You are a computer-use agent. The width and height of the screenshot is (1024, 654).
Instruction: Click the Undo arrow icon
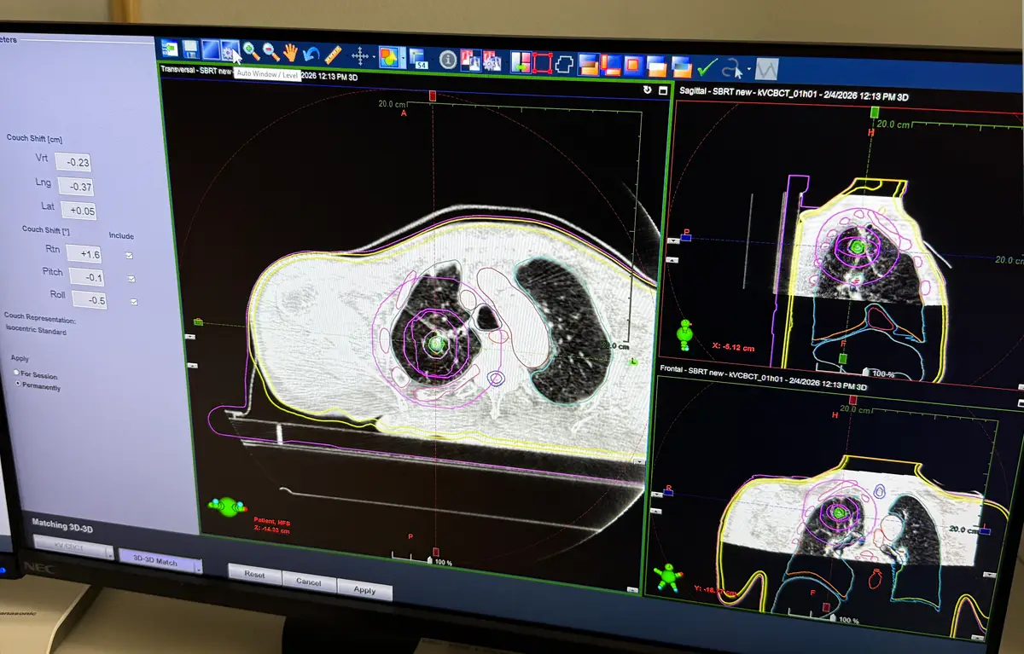(311, 53)
